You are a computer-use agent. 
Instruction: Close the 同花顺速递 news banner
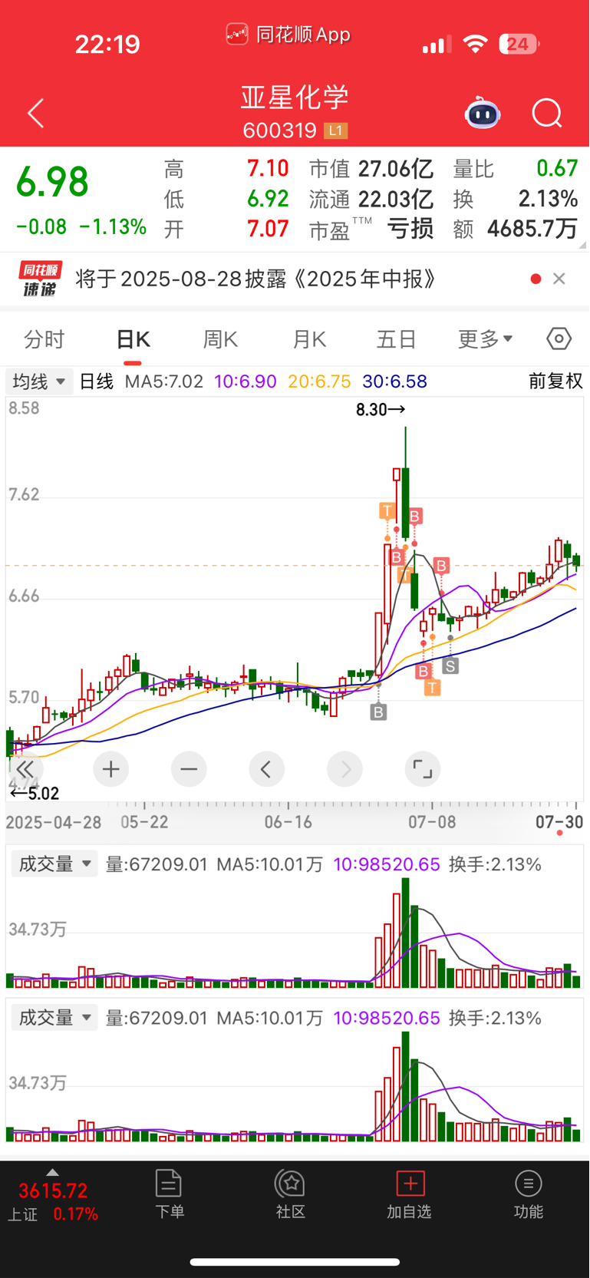(x=559, y=279)
